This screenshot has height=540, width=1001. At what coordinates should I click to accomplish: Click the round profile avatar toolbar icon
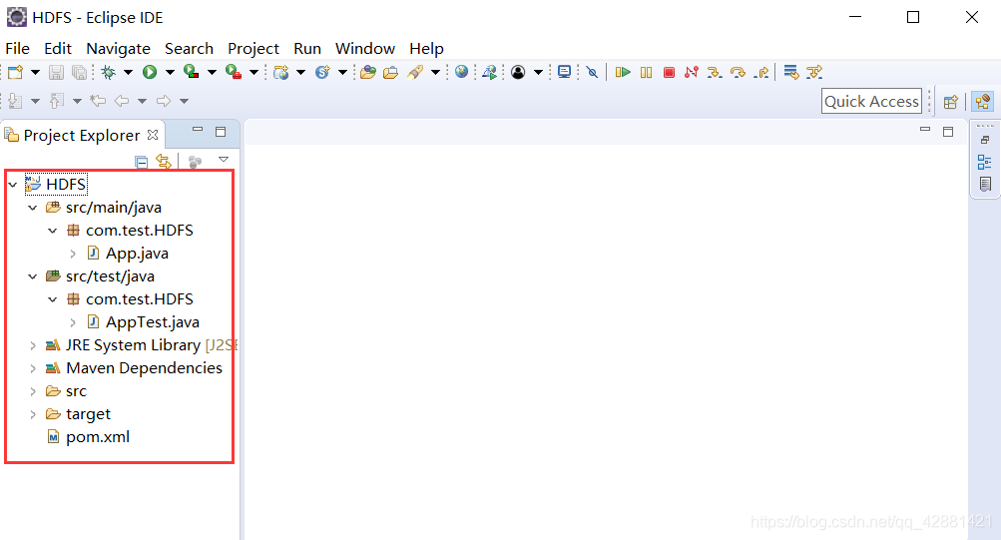[518, 72]
